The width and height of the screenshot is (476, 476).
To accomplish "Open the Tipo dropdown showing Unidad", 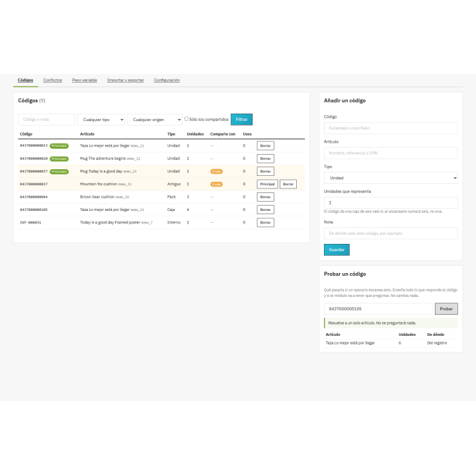I will point(391,178).
